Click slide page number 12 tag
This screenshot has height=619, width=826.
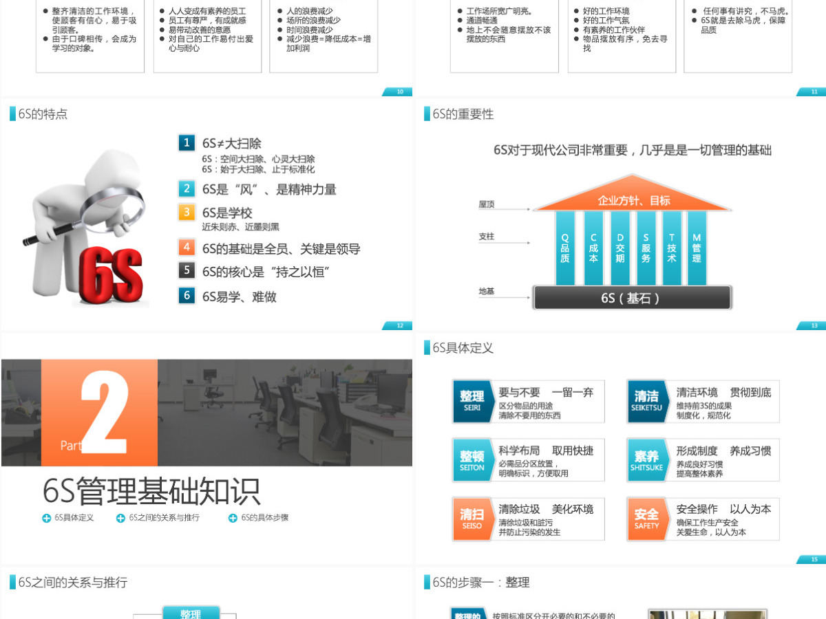398,326
